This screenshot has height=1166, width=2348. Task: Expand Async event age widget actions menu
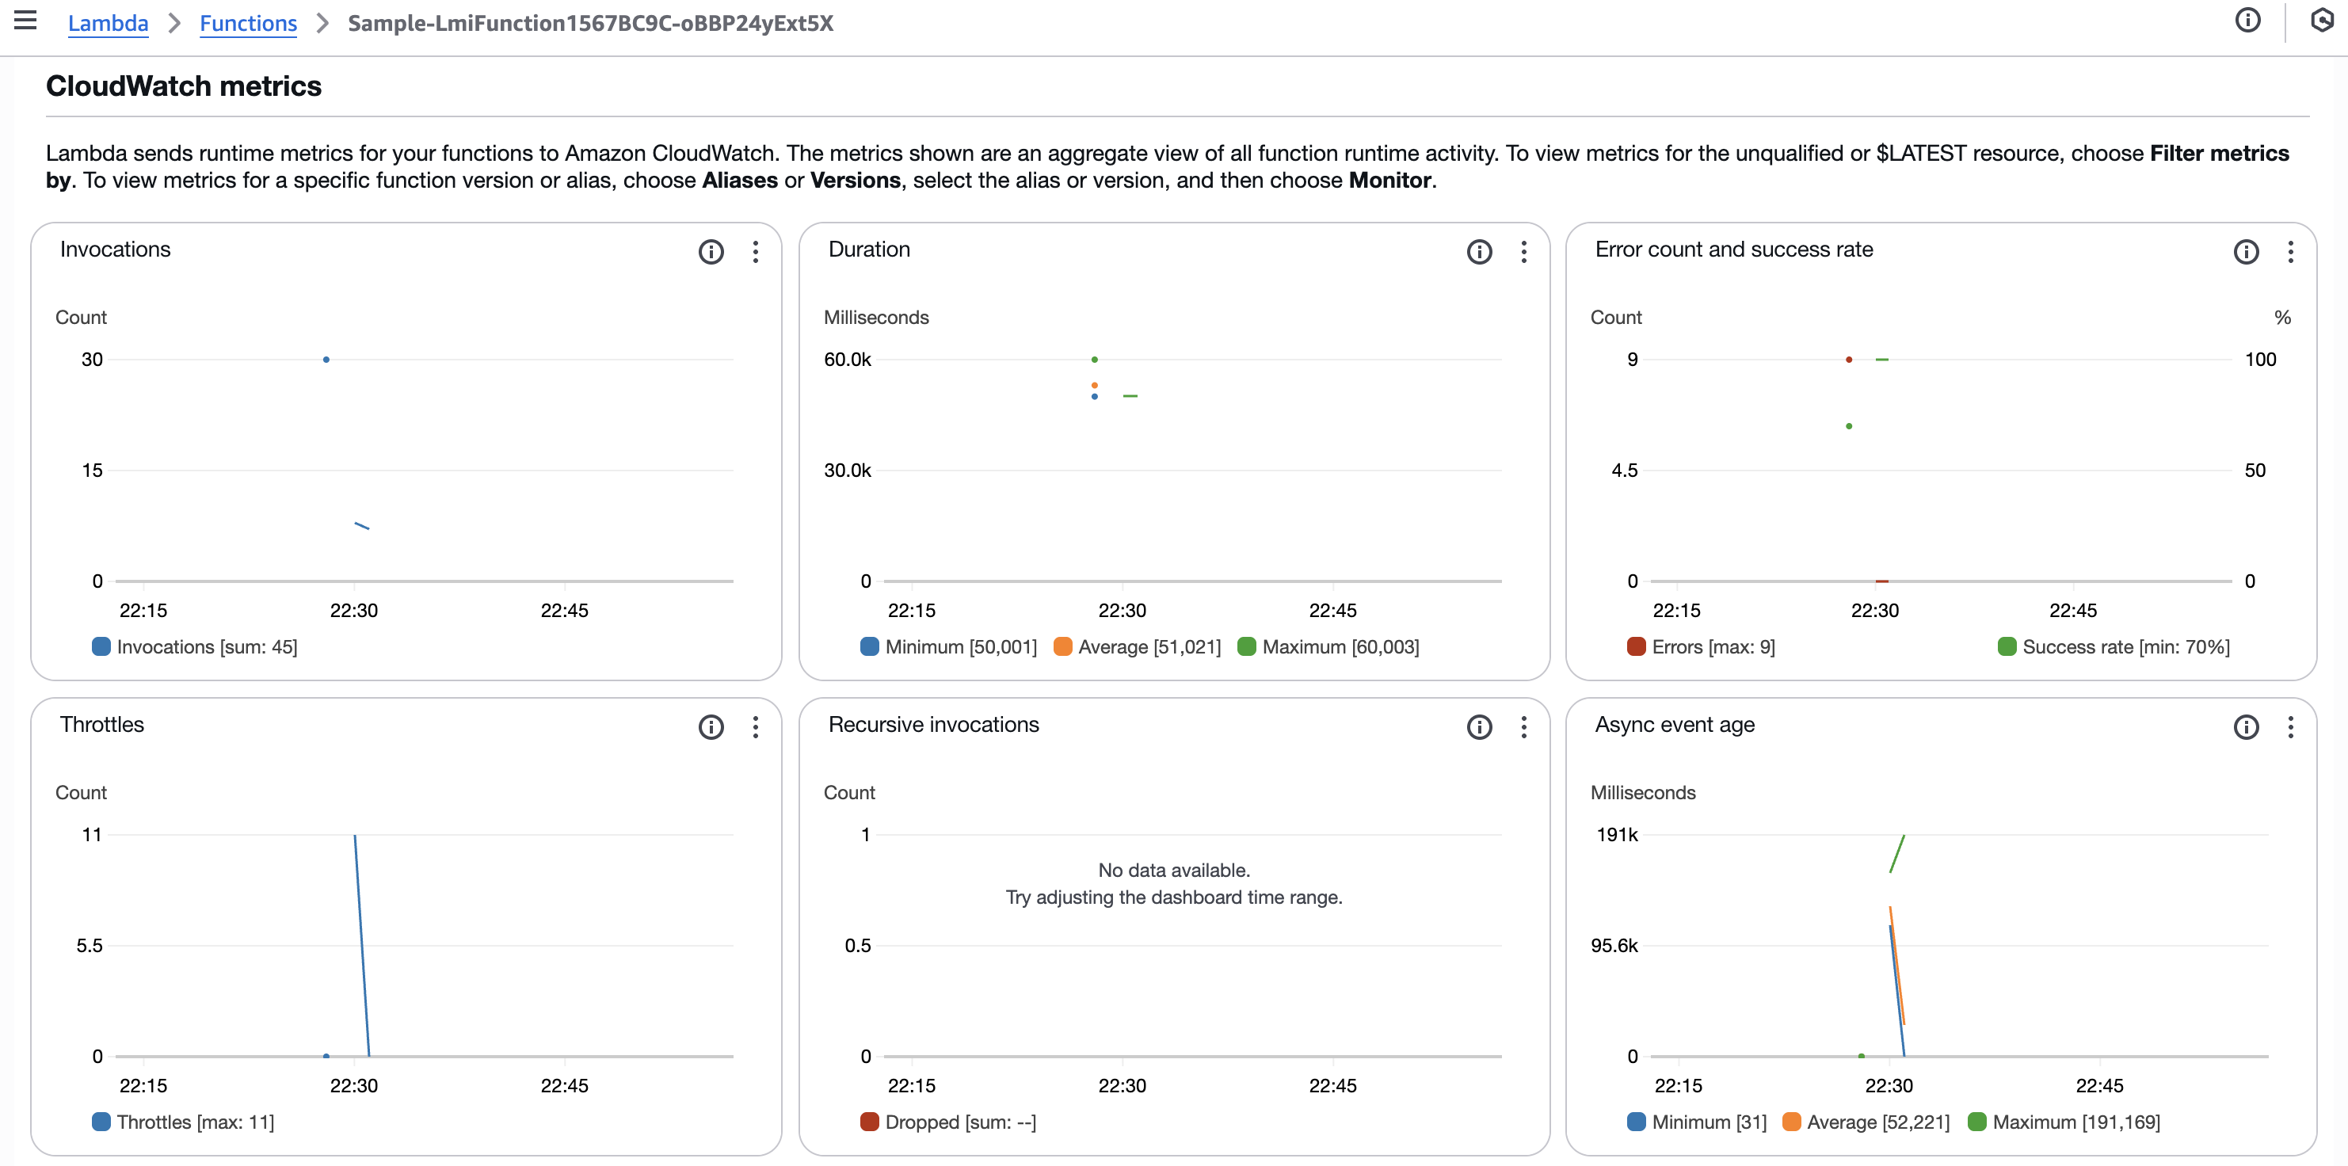coord(2289,726)
